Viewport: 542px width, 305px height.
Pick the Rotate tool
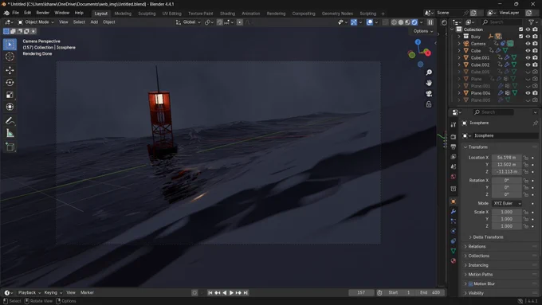[10, 83]
